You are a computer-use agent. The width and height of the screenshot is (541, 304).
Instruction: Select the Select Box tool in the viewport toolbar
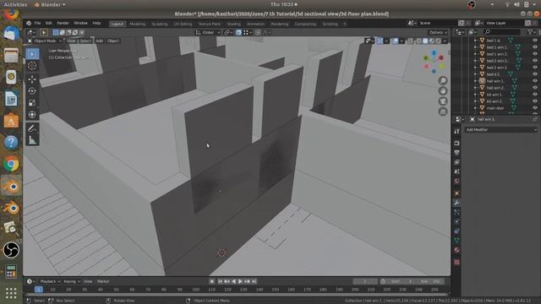(32, 54)
